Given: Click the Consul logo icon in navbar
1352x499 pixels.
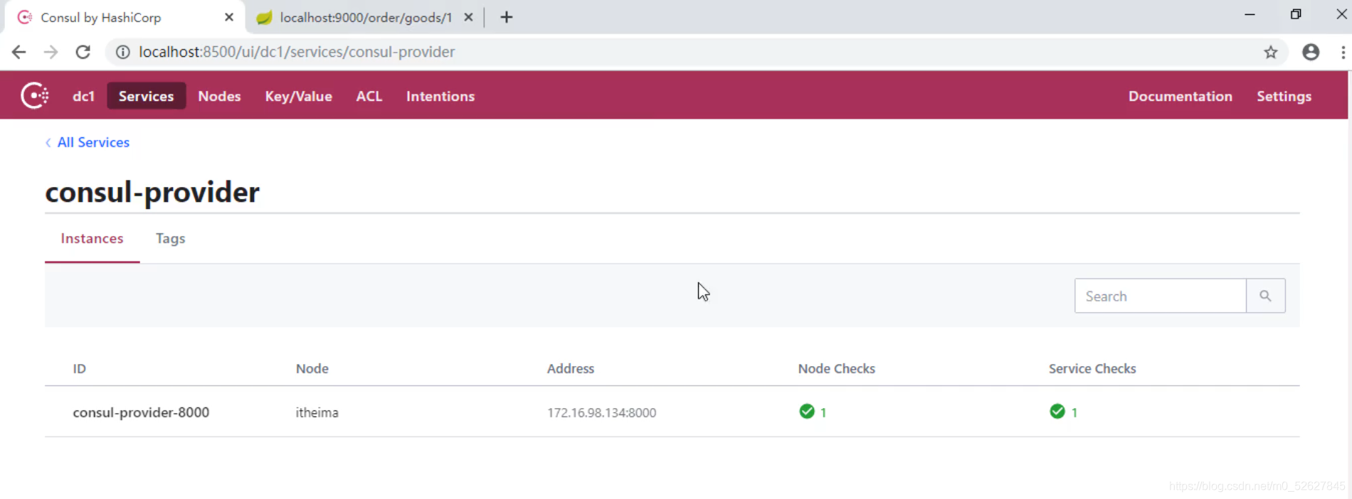Looking at the screenshot, I should (34, 95).
